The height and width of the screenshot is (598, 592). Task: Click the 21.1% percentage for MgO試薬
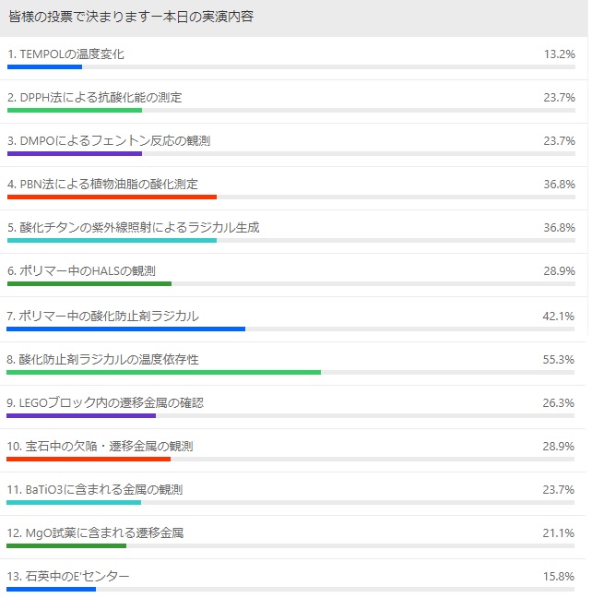point(559,533)
